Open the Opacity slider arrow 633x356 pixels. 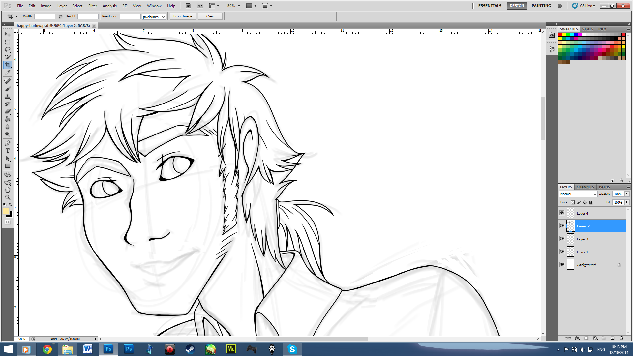[627, 194]
